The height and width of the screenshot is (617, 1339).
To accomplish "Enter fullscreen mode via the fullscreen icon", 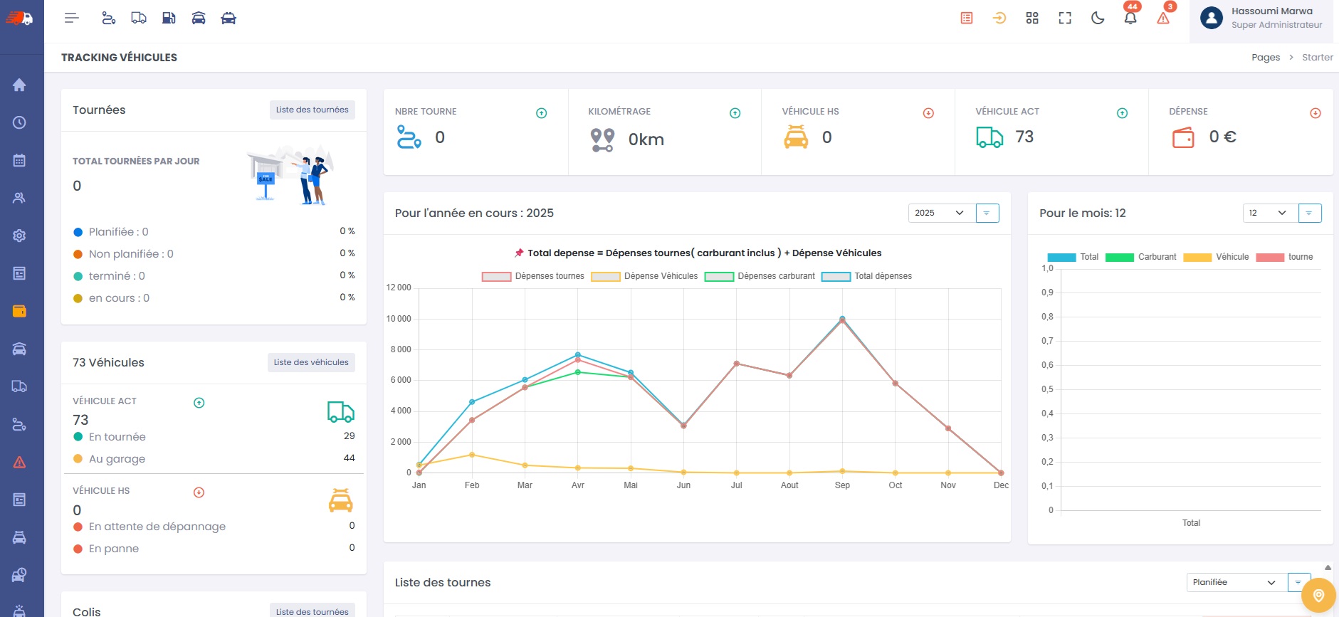I will (1064, 19).
